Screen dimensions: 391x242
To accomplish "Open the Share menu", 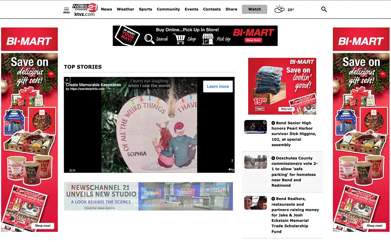I will tap(231, 9).
